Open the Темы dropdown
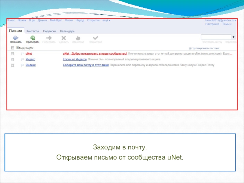 227,24
